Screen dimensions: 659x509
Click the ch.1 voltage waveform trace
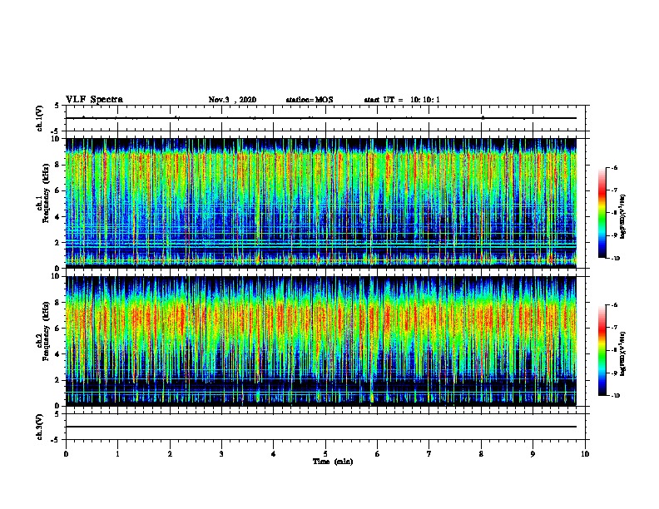[320, 118]
